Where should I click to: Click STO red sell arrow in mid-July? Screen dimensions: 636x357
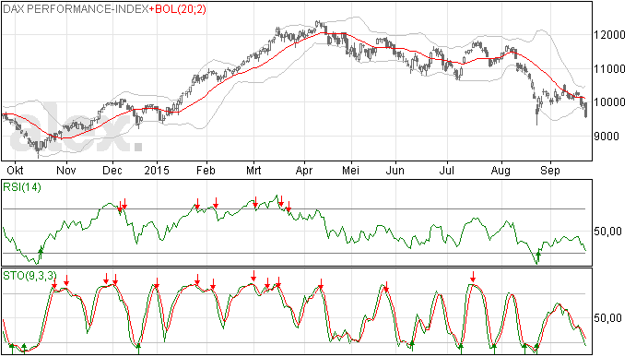tap(473, 277)
